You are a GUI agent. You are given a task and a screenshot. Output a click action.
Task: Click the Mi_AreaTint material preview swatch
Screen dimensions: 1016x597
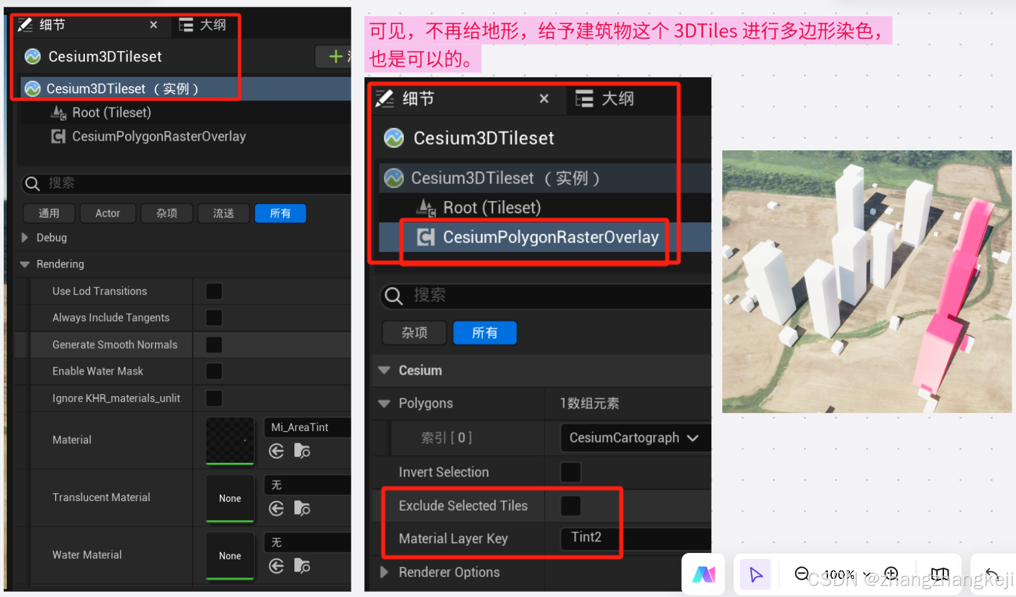230,439
